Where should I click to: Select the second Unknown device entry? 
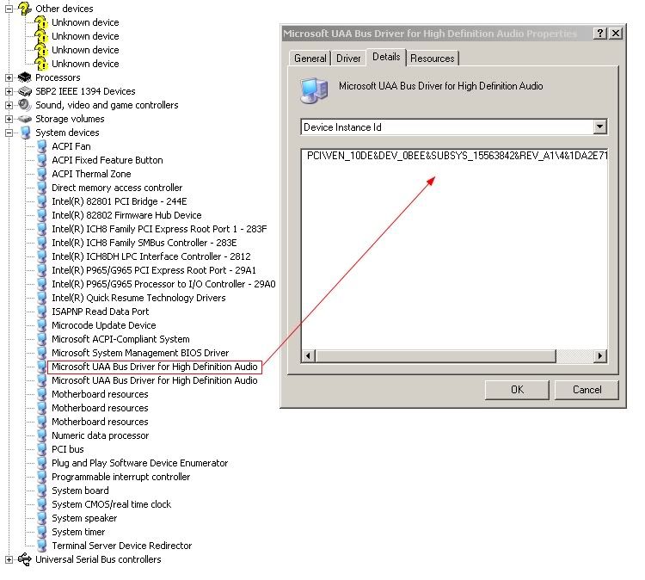pyautogui.click(x=85, y=36)
